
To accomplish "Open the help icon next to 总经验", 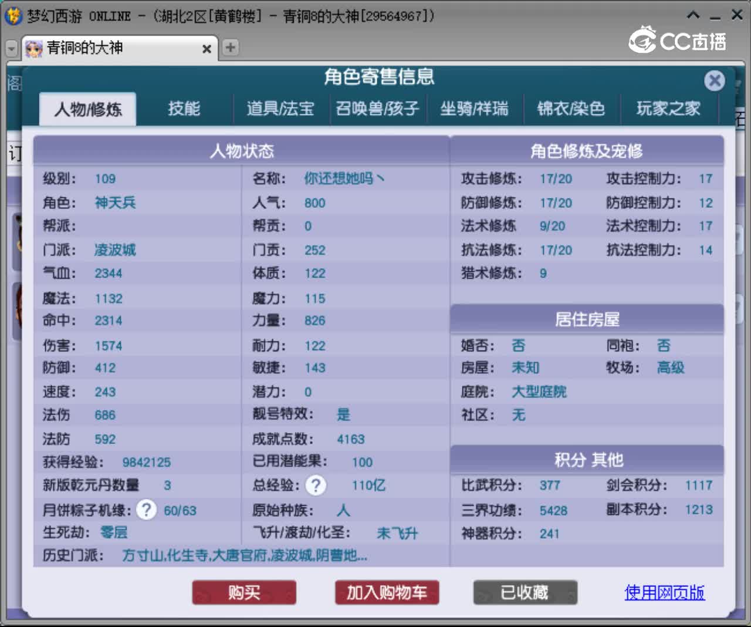I will (x=316, y=485).
